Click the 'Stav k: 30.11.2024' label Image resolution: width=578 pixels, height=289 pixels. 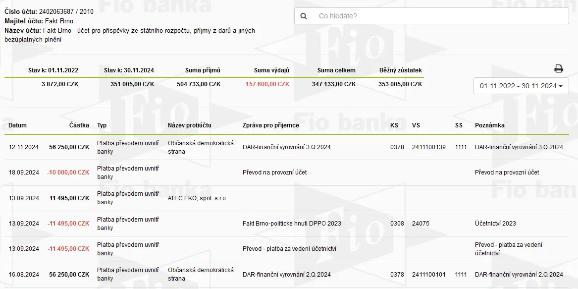click(x=129, y=70)
